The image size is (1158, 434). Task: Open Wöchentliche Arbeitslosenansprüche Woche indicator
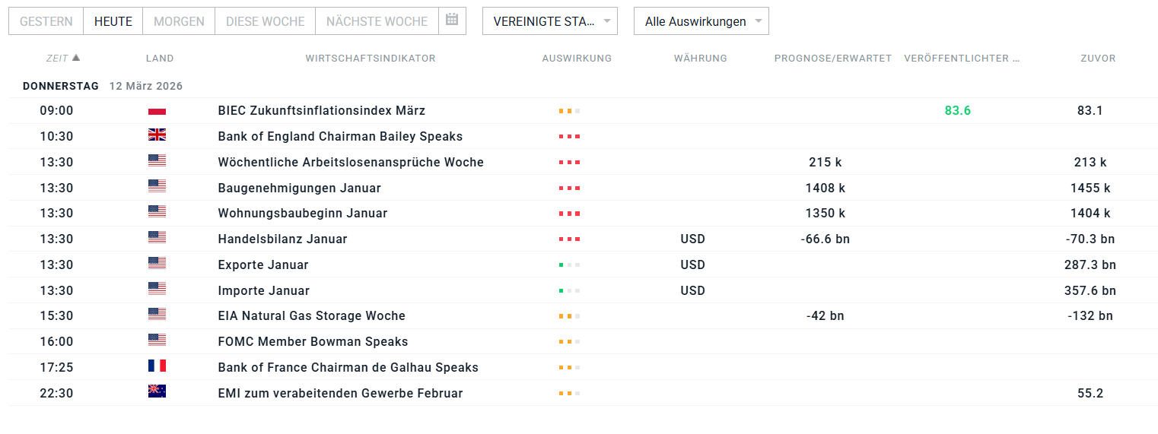pos(351,162)
